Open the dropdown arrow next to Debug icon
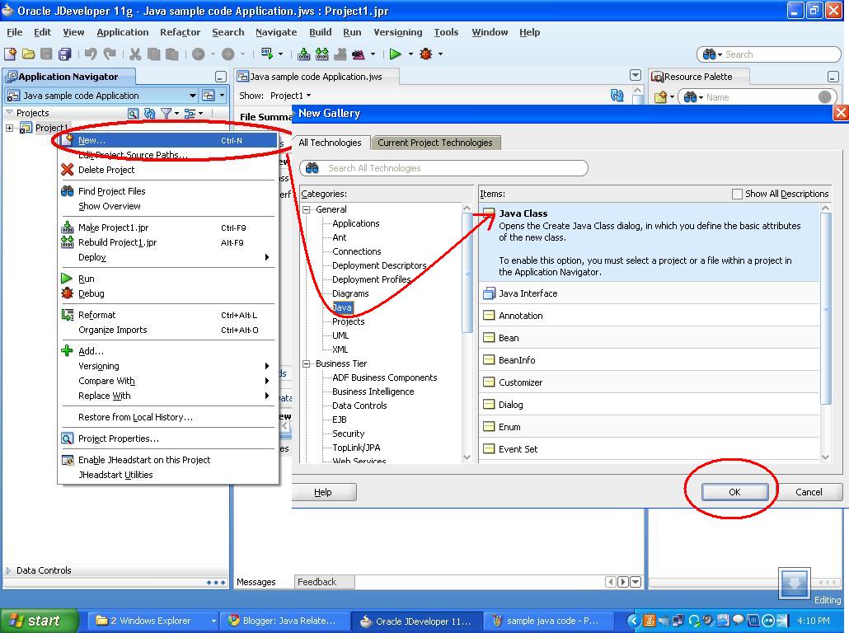This screenshot has height=633, width=849. [x=440, y=54]
